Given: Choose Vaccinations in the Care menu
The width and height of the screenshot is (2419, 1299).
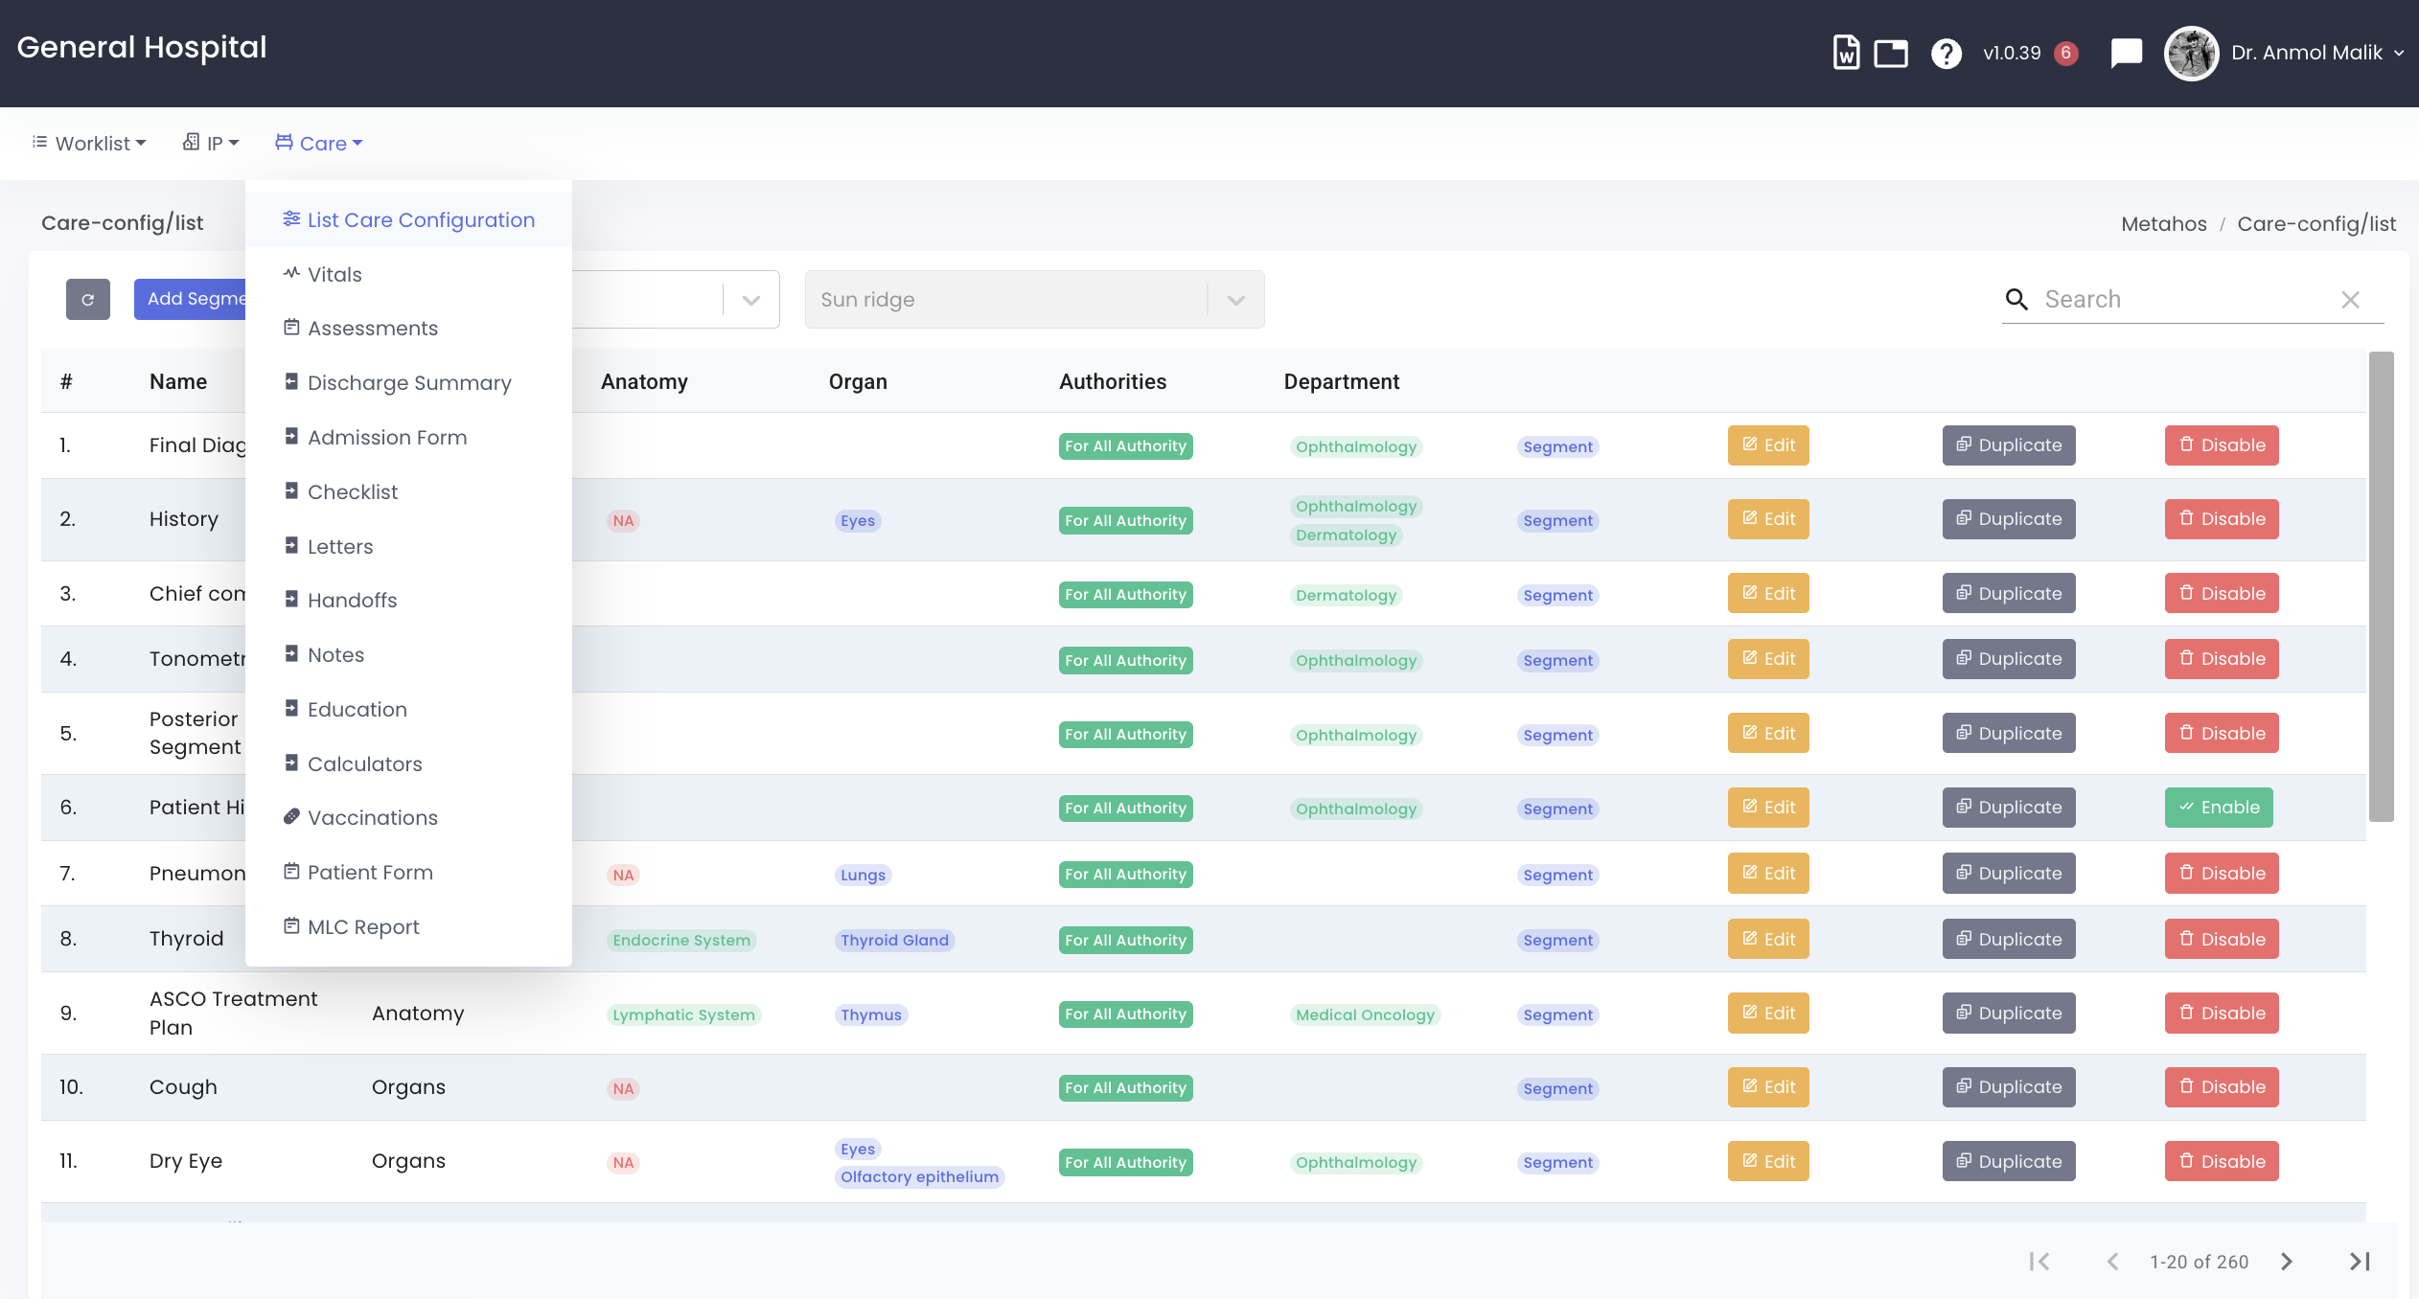Looking at the screenshot, I should 372,818.
